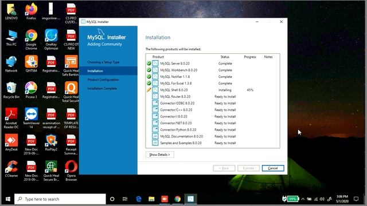This screenshot has height=206, width=367.
Task: Open the LENOVO user folder icon
Action: [11, 11]
